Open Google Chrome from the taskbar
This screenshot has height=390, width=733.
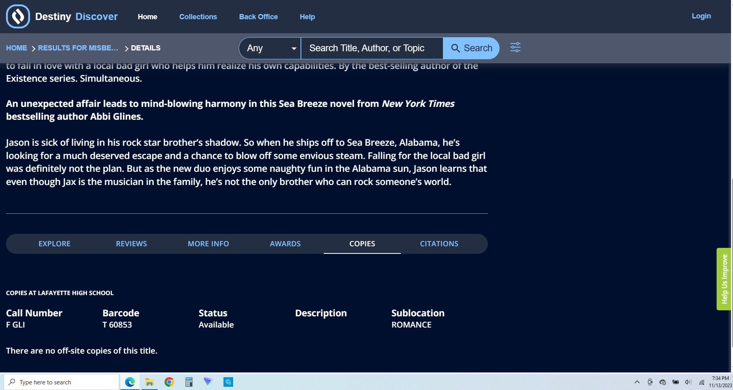point(169,382)
